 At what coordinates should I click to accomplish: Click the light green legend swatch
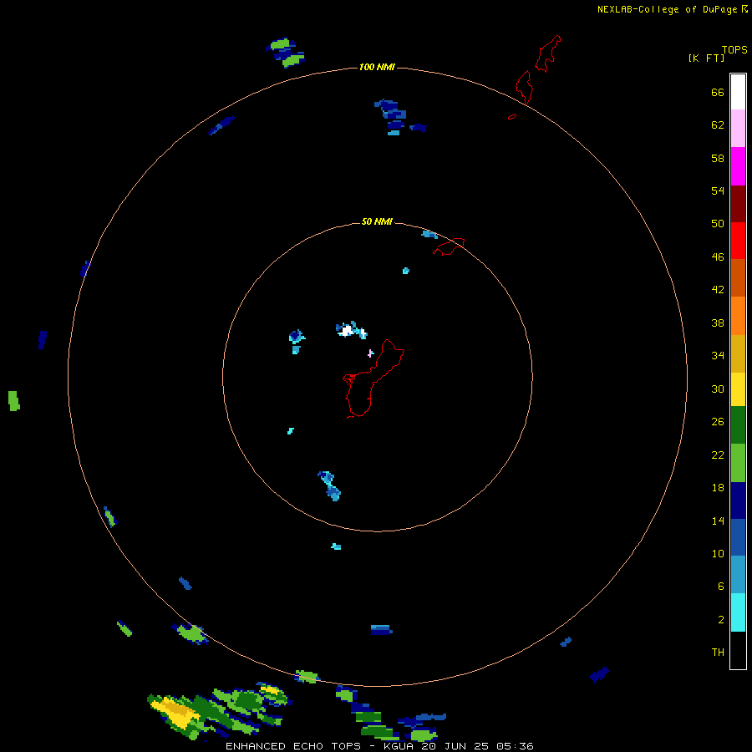(x=738, y=463)
